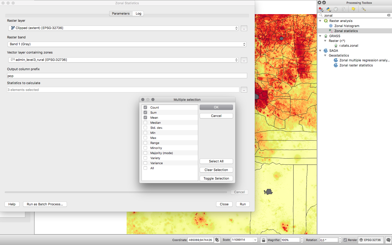This screenshot has width=392, height=245.
Task: Collapse the GRASS tree group
Action: click(320, 36)
